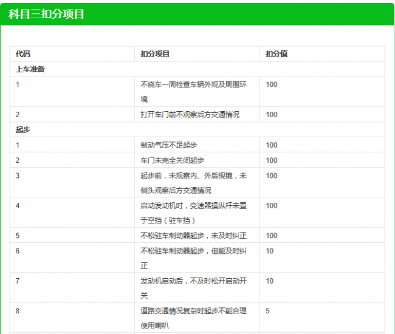Click the 扣分值 column header
This screenshot has width=395, height=334.
pos(276,54)
